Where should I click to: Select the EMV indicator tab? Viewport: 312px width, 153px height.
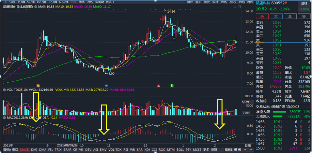click(103, 149)
